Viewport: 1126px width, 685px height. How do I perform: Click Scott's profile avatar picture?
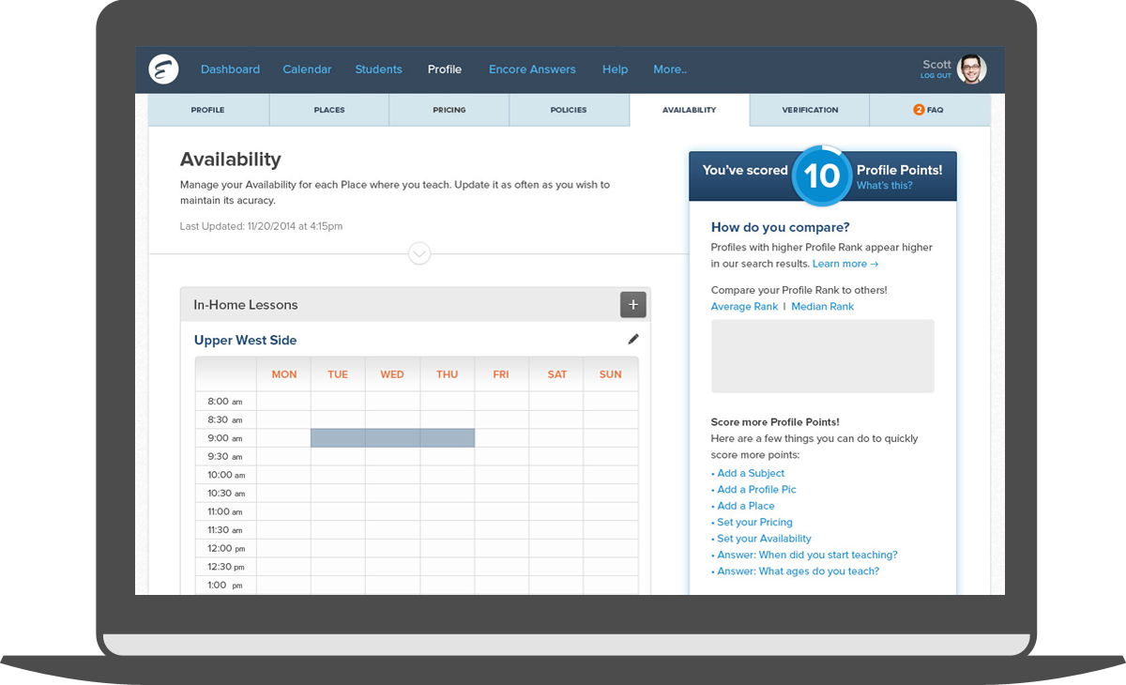tap(972, 69)
